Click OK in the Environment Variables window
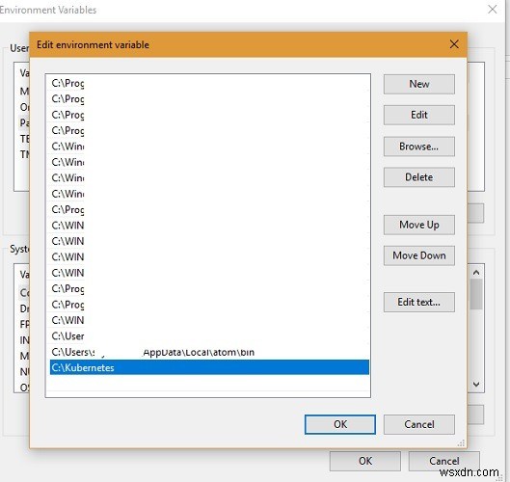The height and width of the screenshot is (482, 510). coord(365,461)
